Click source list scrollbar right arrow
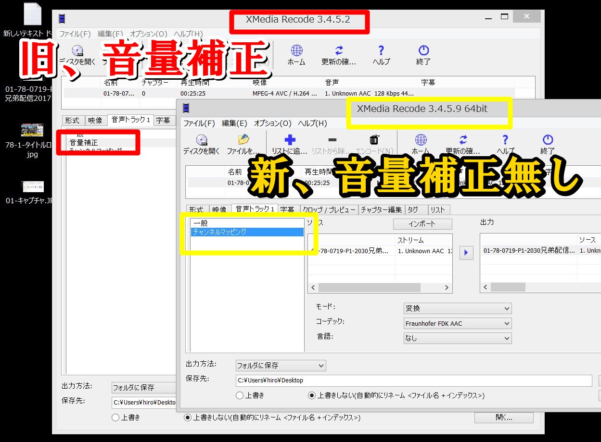601x442 pixels. coord(447,287)
